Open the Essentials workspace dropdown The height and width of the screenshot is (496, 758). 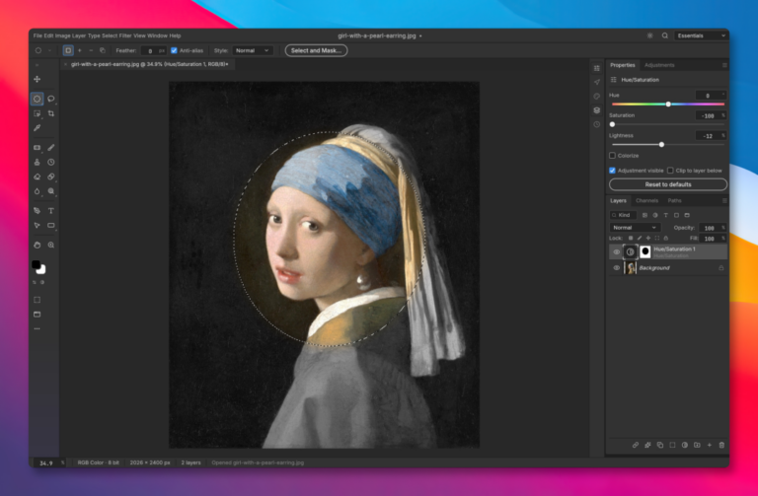[701, 35]
